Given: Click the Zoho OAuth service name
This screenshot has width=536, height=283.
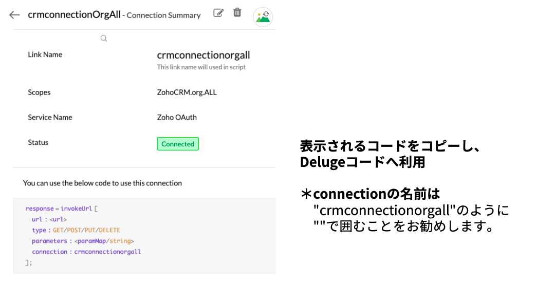Looking at the screenshot, I should (x=177, y=117).
